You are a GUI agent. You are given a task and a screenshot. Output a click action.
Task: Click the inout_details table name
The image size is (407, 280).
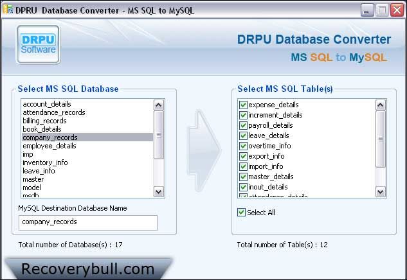click(268, 187)
